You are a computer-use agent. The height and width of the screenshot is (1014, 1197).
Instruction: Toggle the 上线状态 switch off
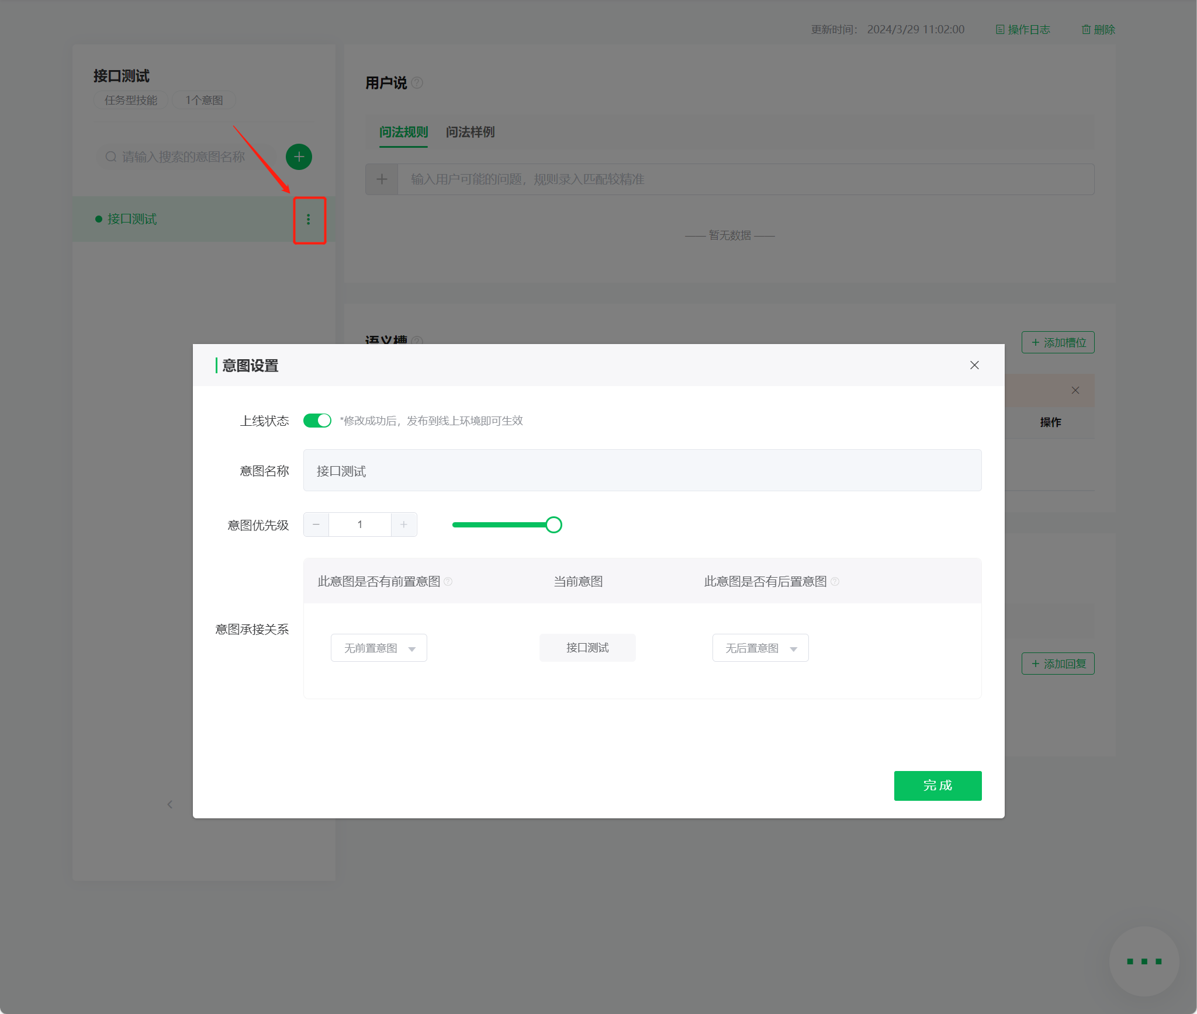[x=317, y=421]
